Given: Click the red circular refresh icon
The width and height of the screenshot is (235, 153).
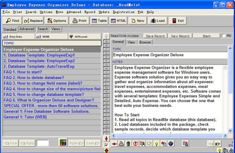Looking at the screenshot, I should (x=135, y=144).
